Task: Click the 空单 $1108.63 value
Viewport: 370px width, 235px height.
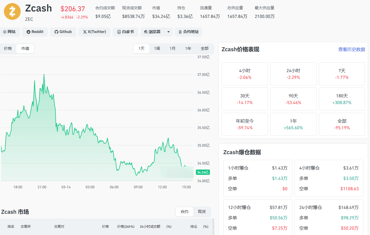Action: (350, 189)
